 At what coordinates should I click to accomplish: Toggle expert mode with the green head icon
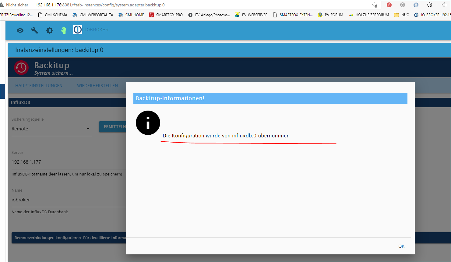64,30
